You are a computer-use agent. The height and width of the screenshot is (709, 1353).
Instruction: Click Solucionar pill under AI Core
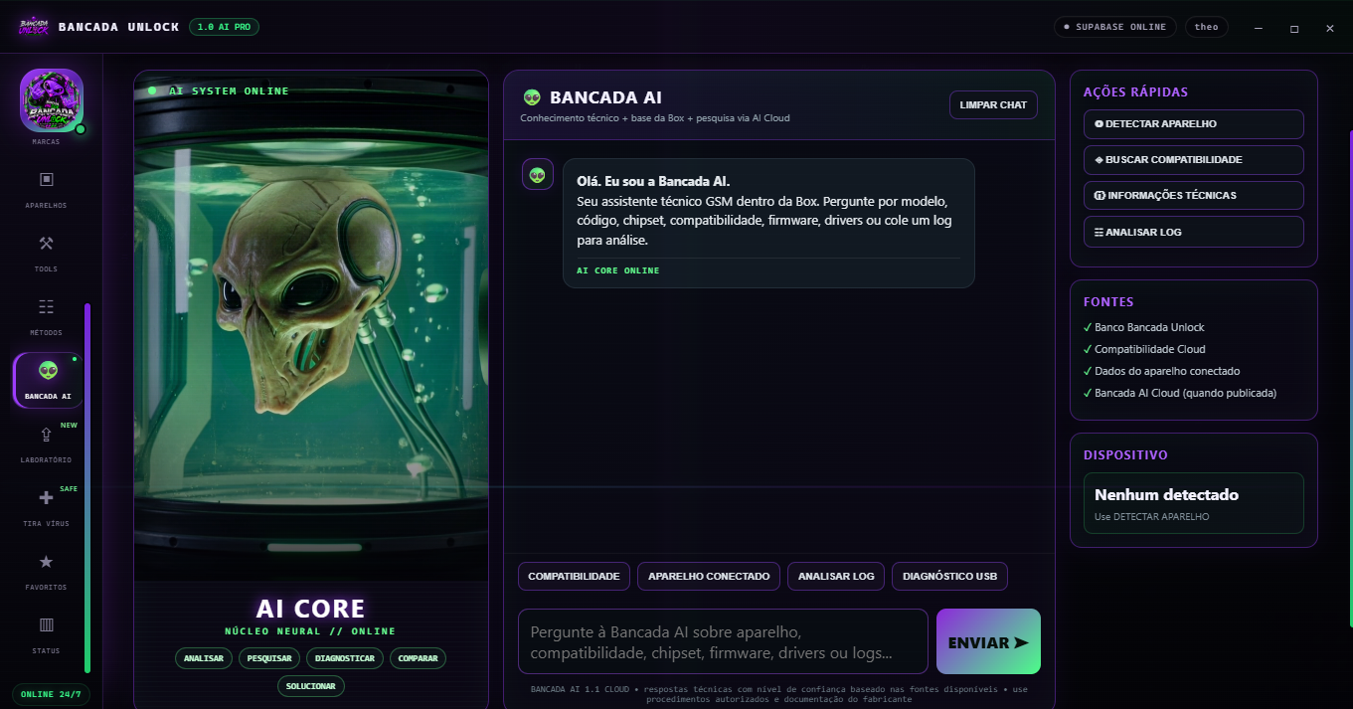[311, 686]
